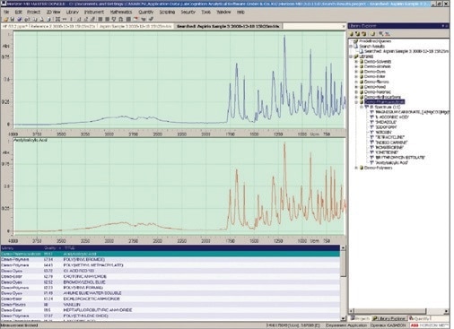
Task: Switch to the Reference 3 document tab
Action: click(62, 26)
